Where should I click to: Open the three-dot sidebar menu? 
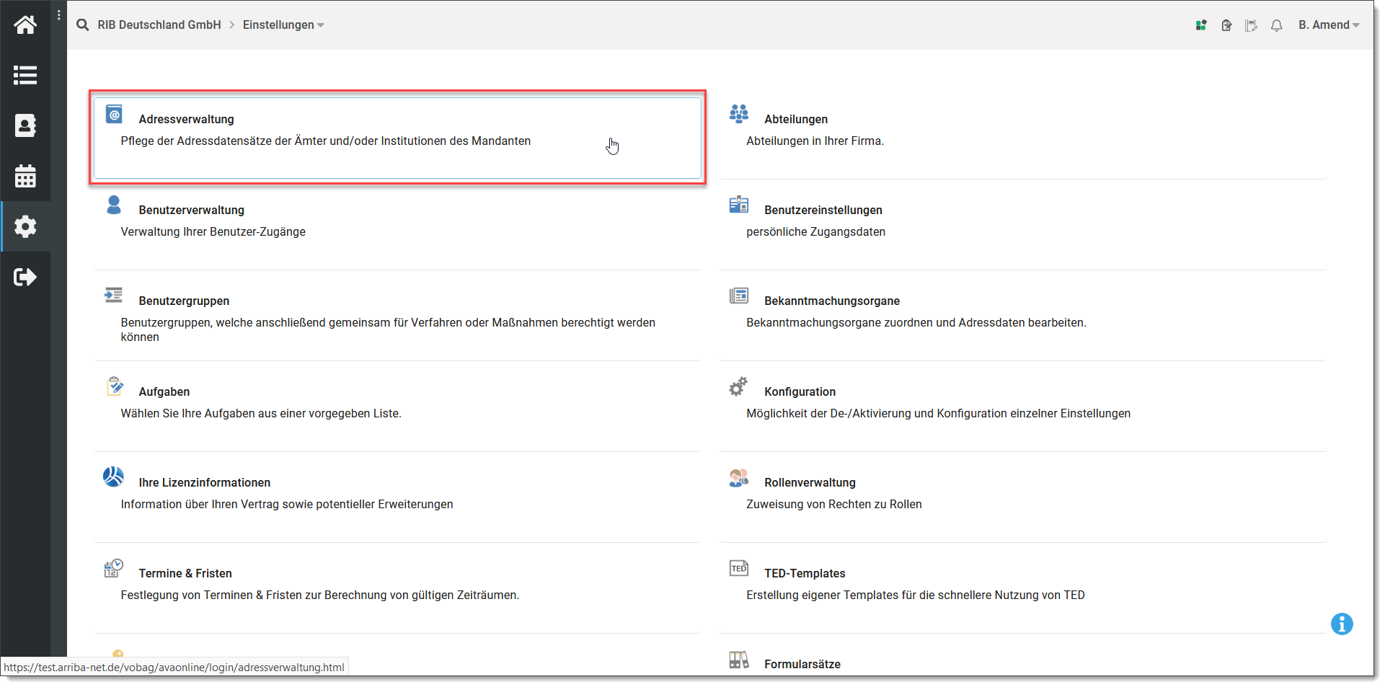(x=58, y=15)
